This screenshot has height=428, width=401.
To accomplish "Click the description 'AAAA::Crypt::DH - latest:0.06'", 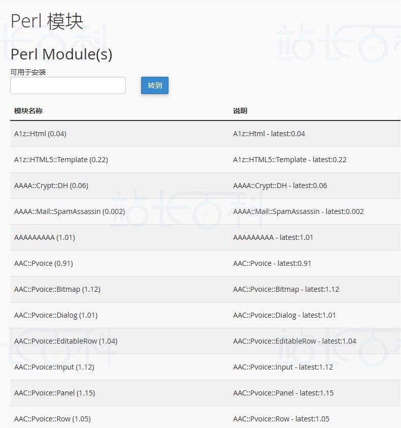I will (280, 186).
